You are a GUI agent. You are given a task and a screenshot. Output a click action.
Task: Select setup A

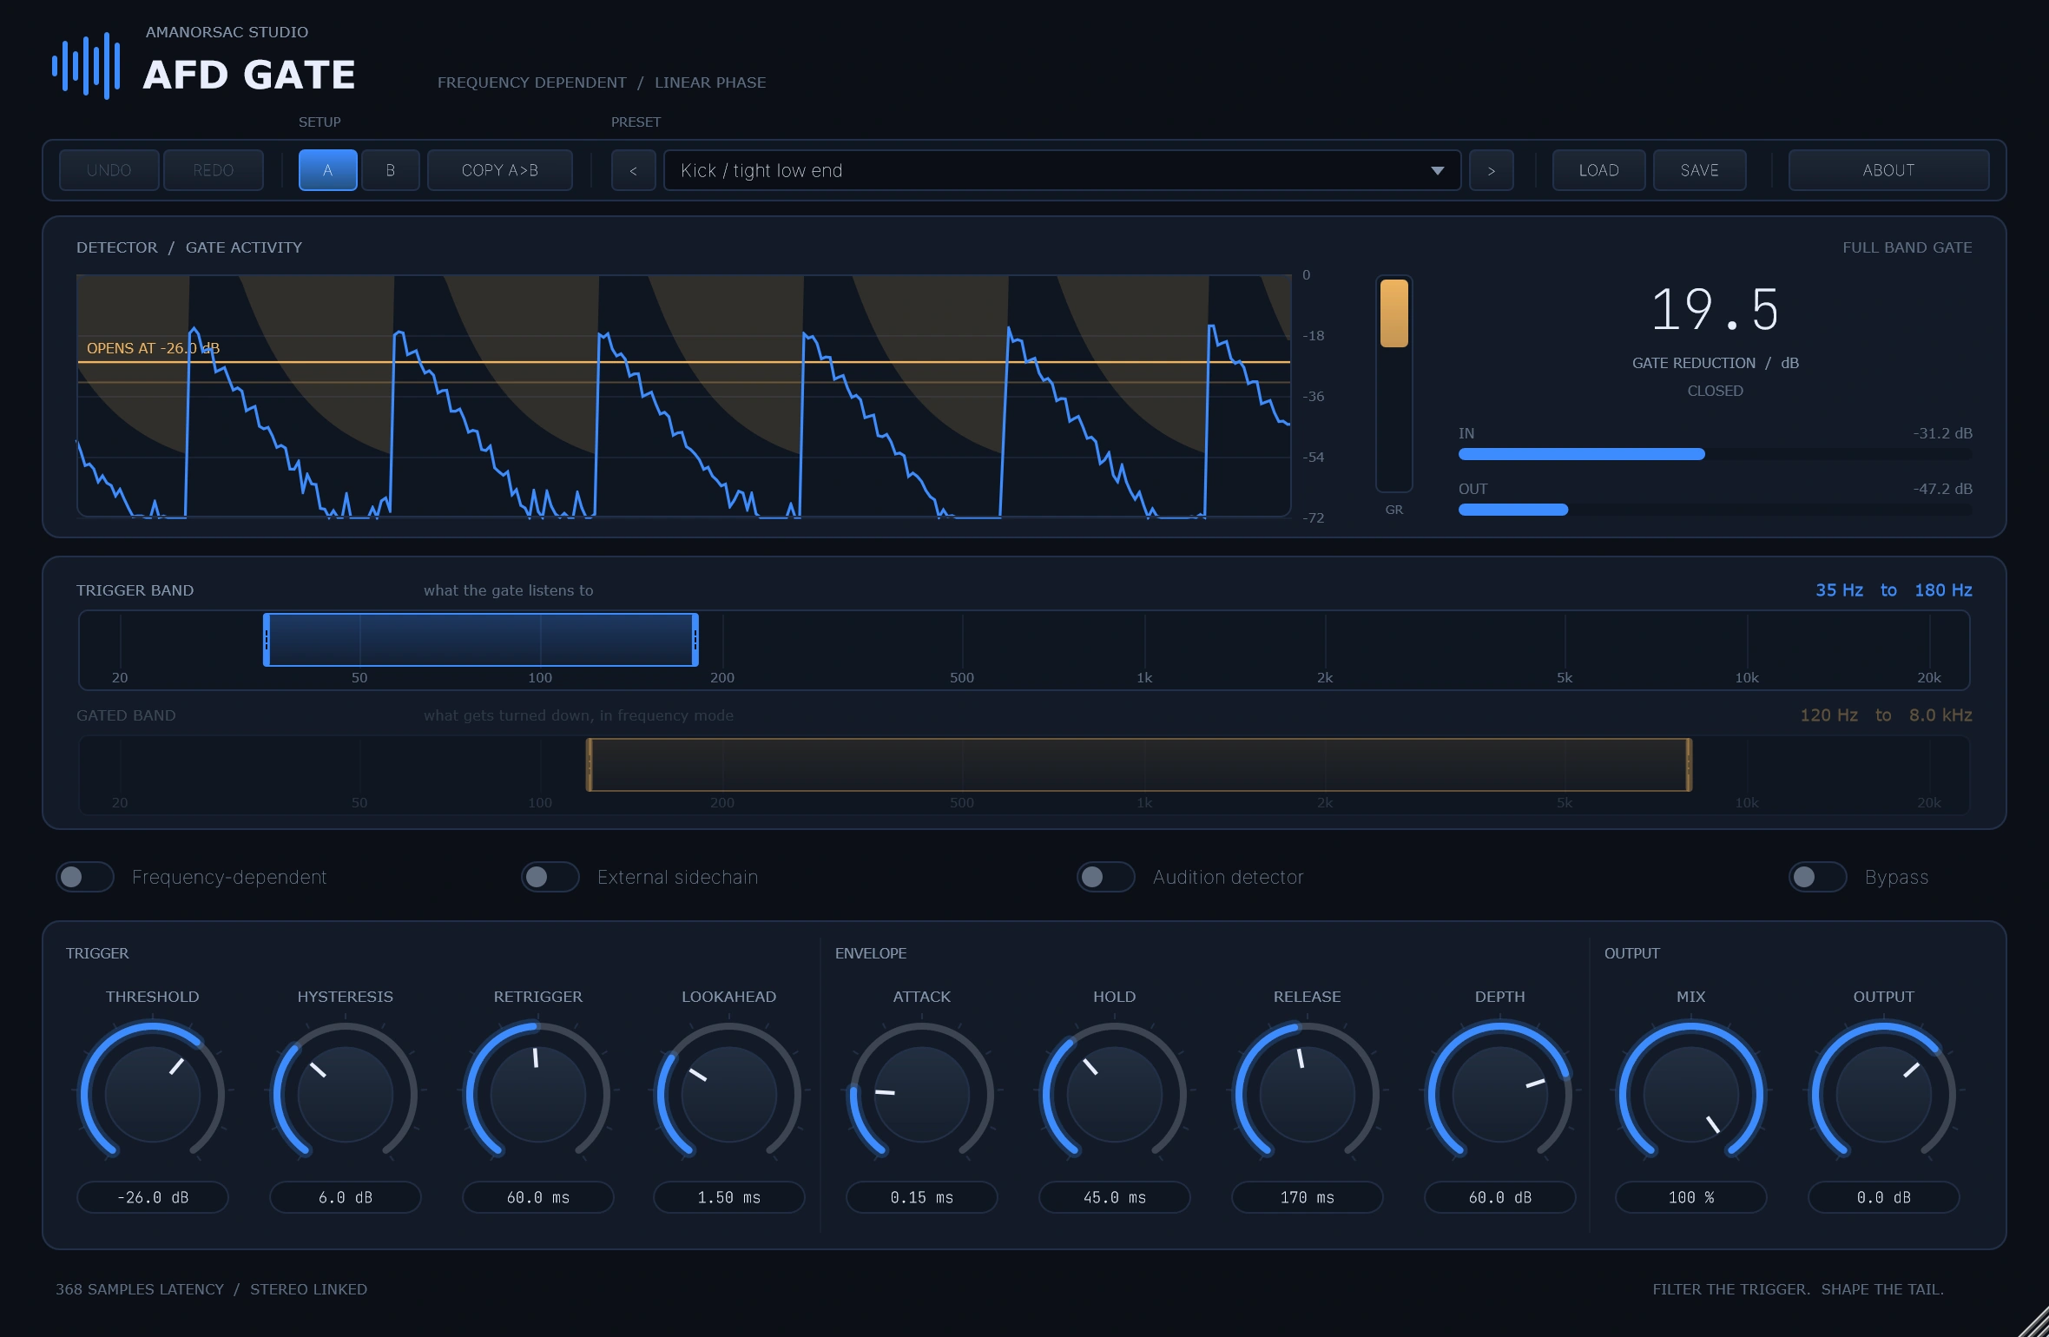click(x=327, y=170)
